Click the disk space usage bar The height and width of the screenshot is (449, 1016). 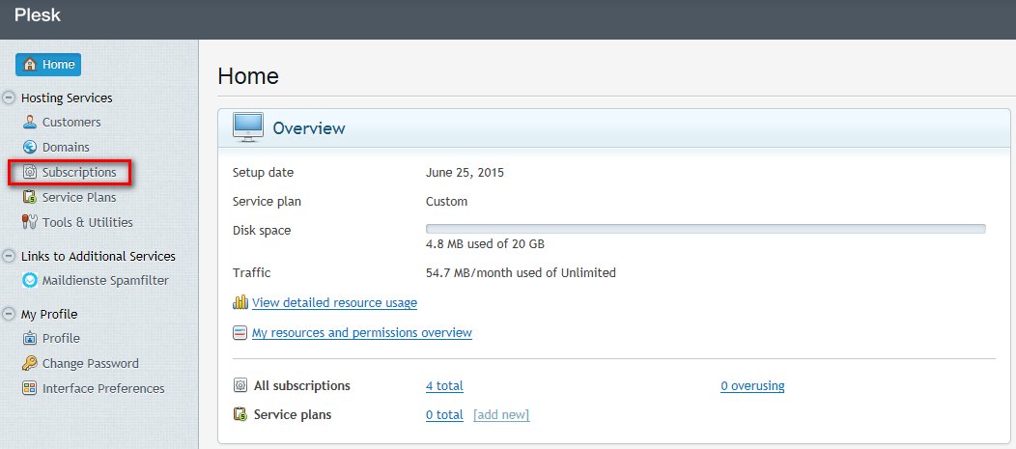coord(705,229)
